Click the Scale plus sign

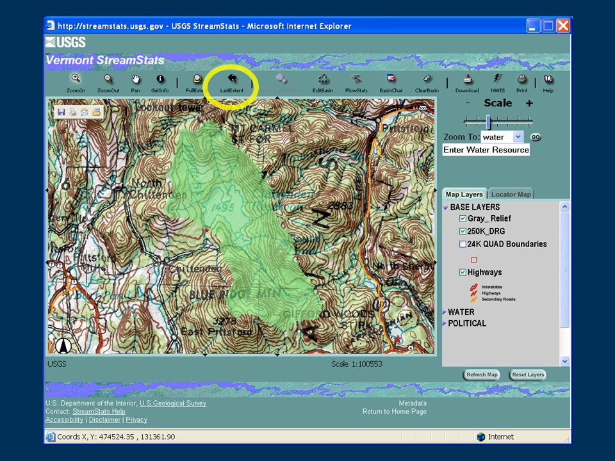coord(529,103)
